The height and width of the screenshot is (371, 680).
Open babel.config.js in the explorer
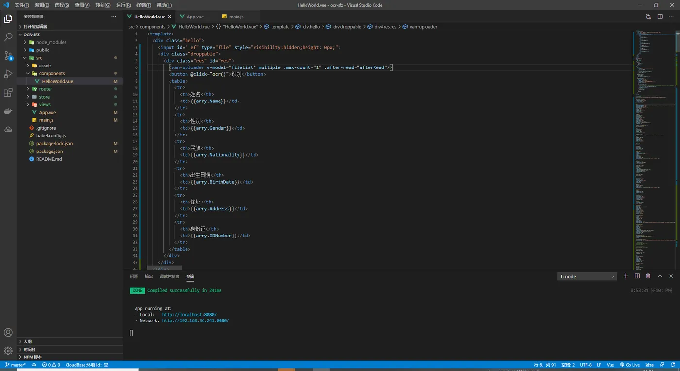(x=69, y=135)
